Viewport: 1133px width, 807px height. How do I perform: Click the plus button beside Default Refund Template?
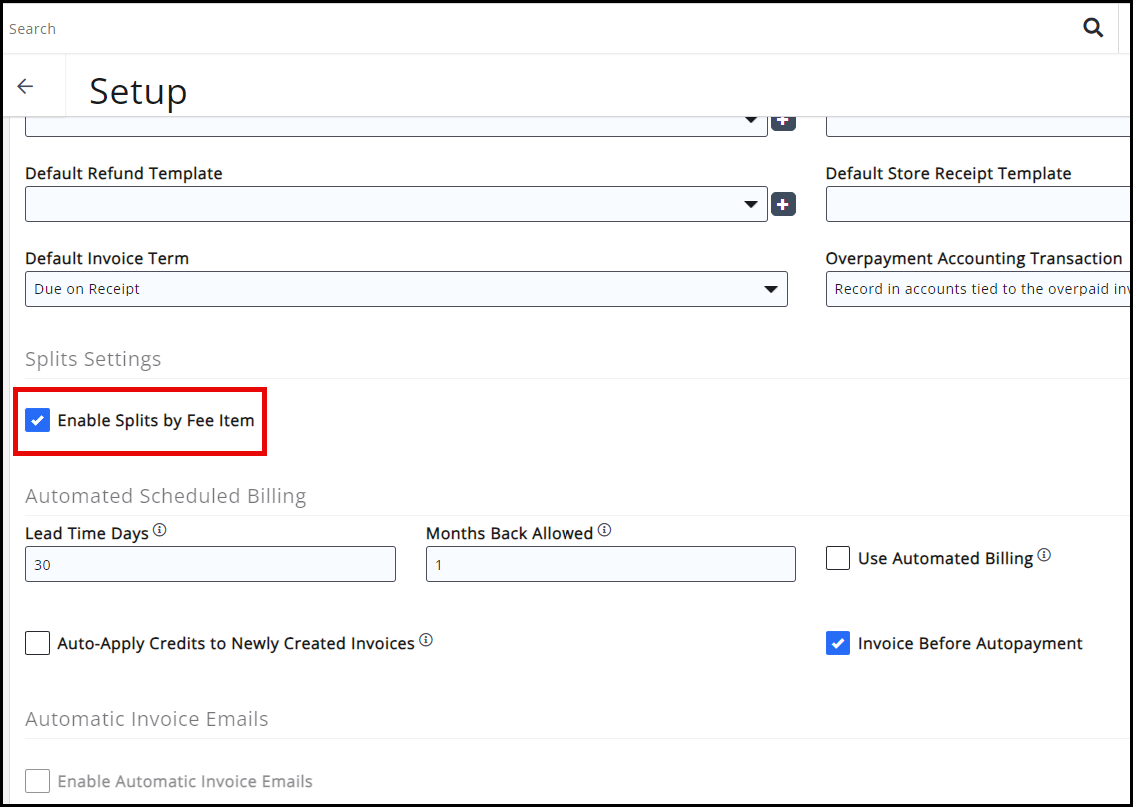click(x=783, y=205)
